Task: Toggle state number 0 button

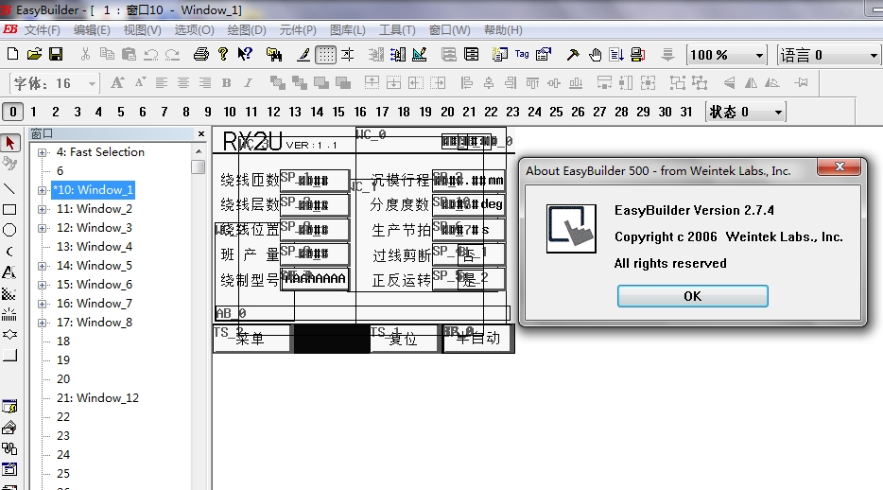Action: [x=12, y=112]
